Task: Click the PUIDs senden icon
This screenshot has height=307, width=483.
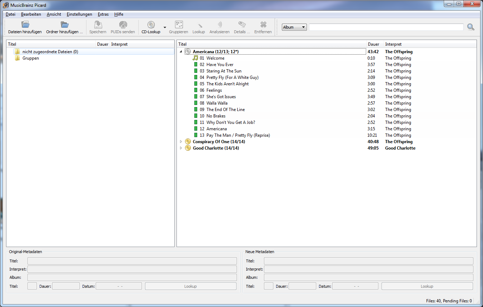Action: point(123,25)
